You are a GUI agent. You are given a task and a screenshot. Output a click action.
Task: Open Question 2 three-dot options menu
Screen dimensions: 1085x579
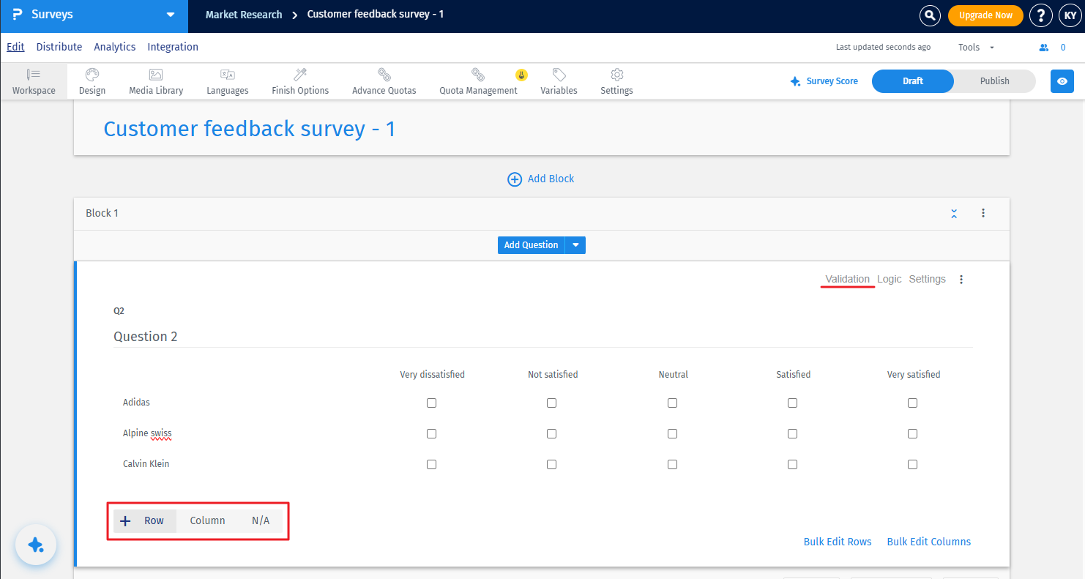coord(961,280)
